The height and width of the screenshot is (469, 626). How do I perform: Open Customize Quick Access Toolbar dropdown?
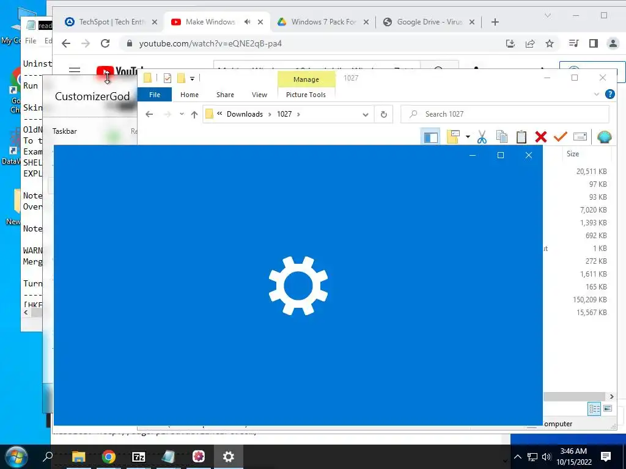(x=192, y=79)
